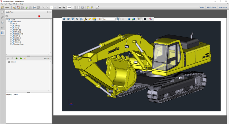This screenshot has height=124, width=229.
Task: Uncheck the ARM (5) visibility checkbox
Action: tap(13, 26)
